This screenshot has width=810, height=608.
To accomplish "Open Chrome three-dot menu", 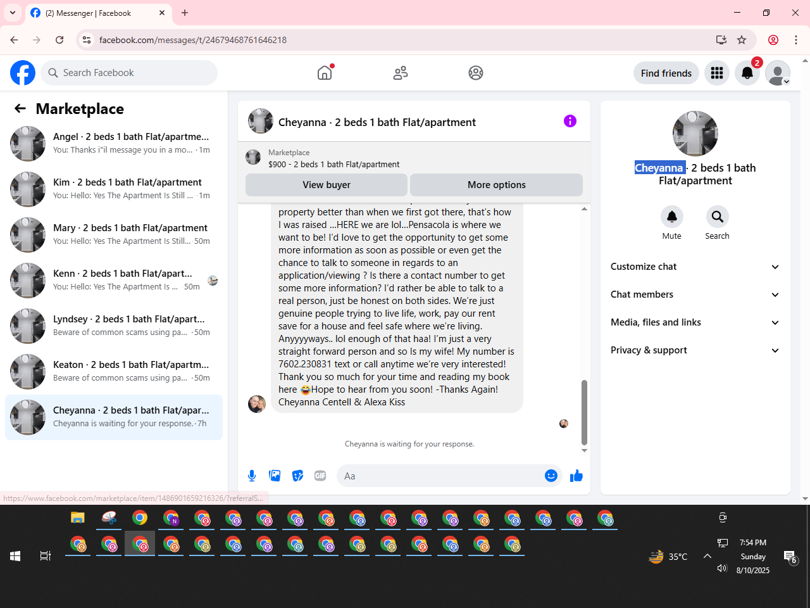I will (x=796, y=40).
